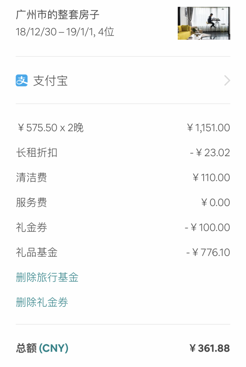The height and width of the screenshot is (367, 246).
Task: Tap the ￥361.88 total amount
Action: click(209, 348)
